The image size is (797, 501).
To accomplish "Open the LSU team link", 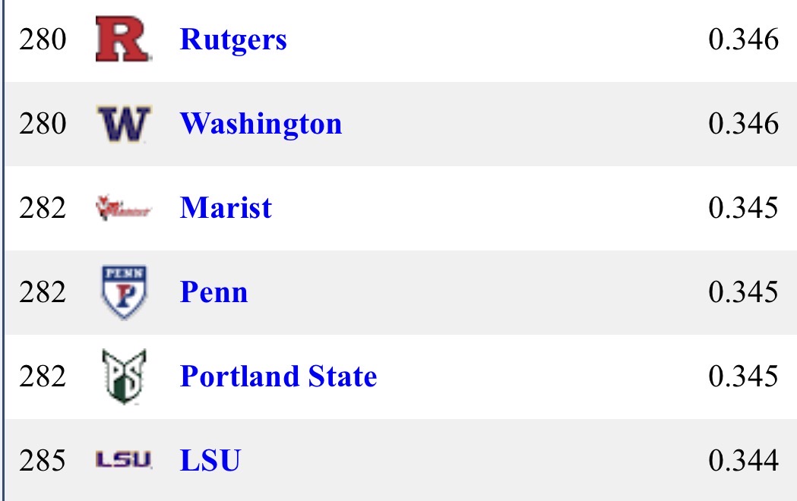I will click(x=210, y=461).
